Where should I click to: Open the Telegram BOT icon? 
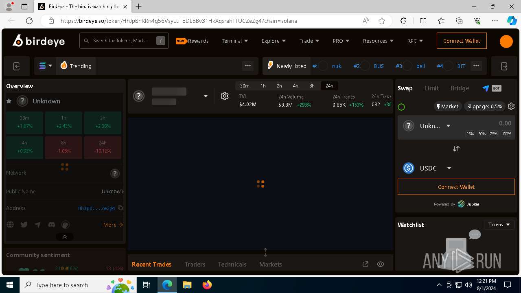[491, 88]
